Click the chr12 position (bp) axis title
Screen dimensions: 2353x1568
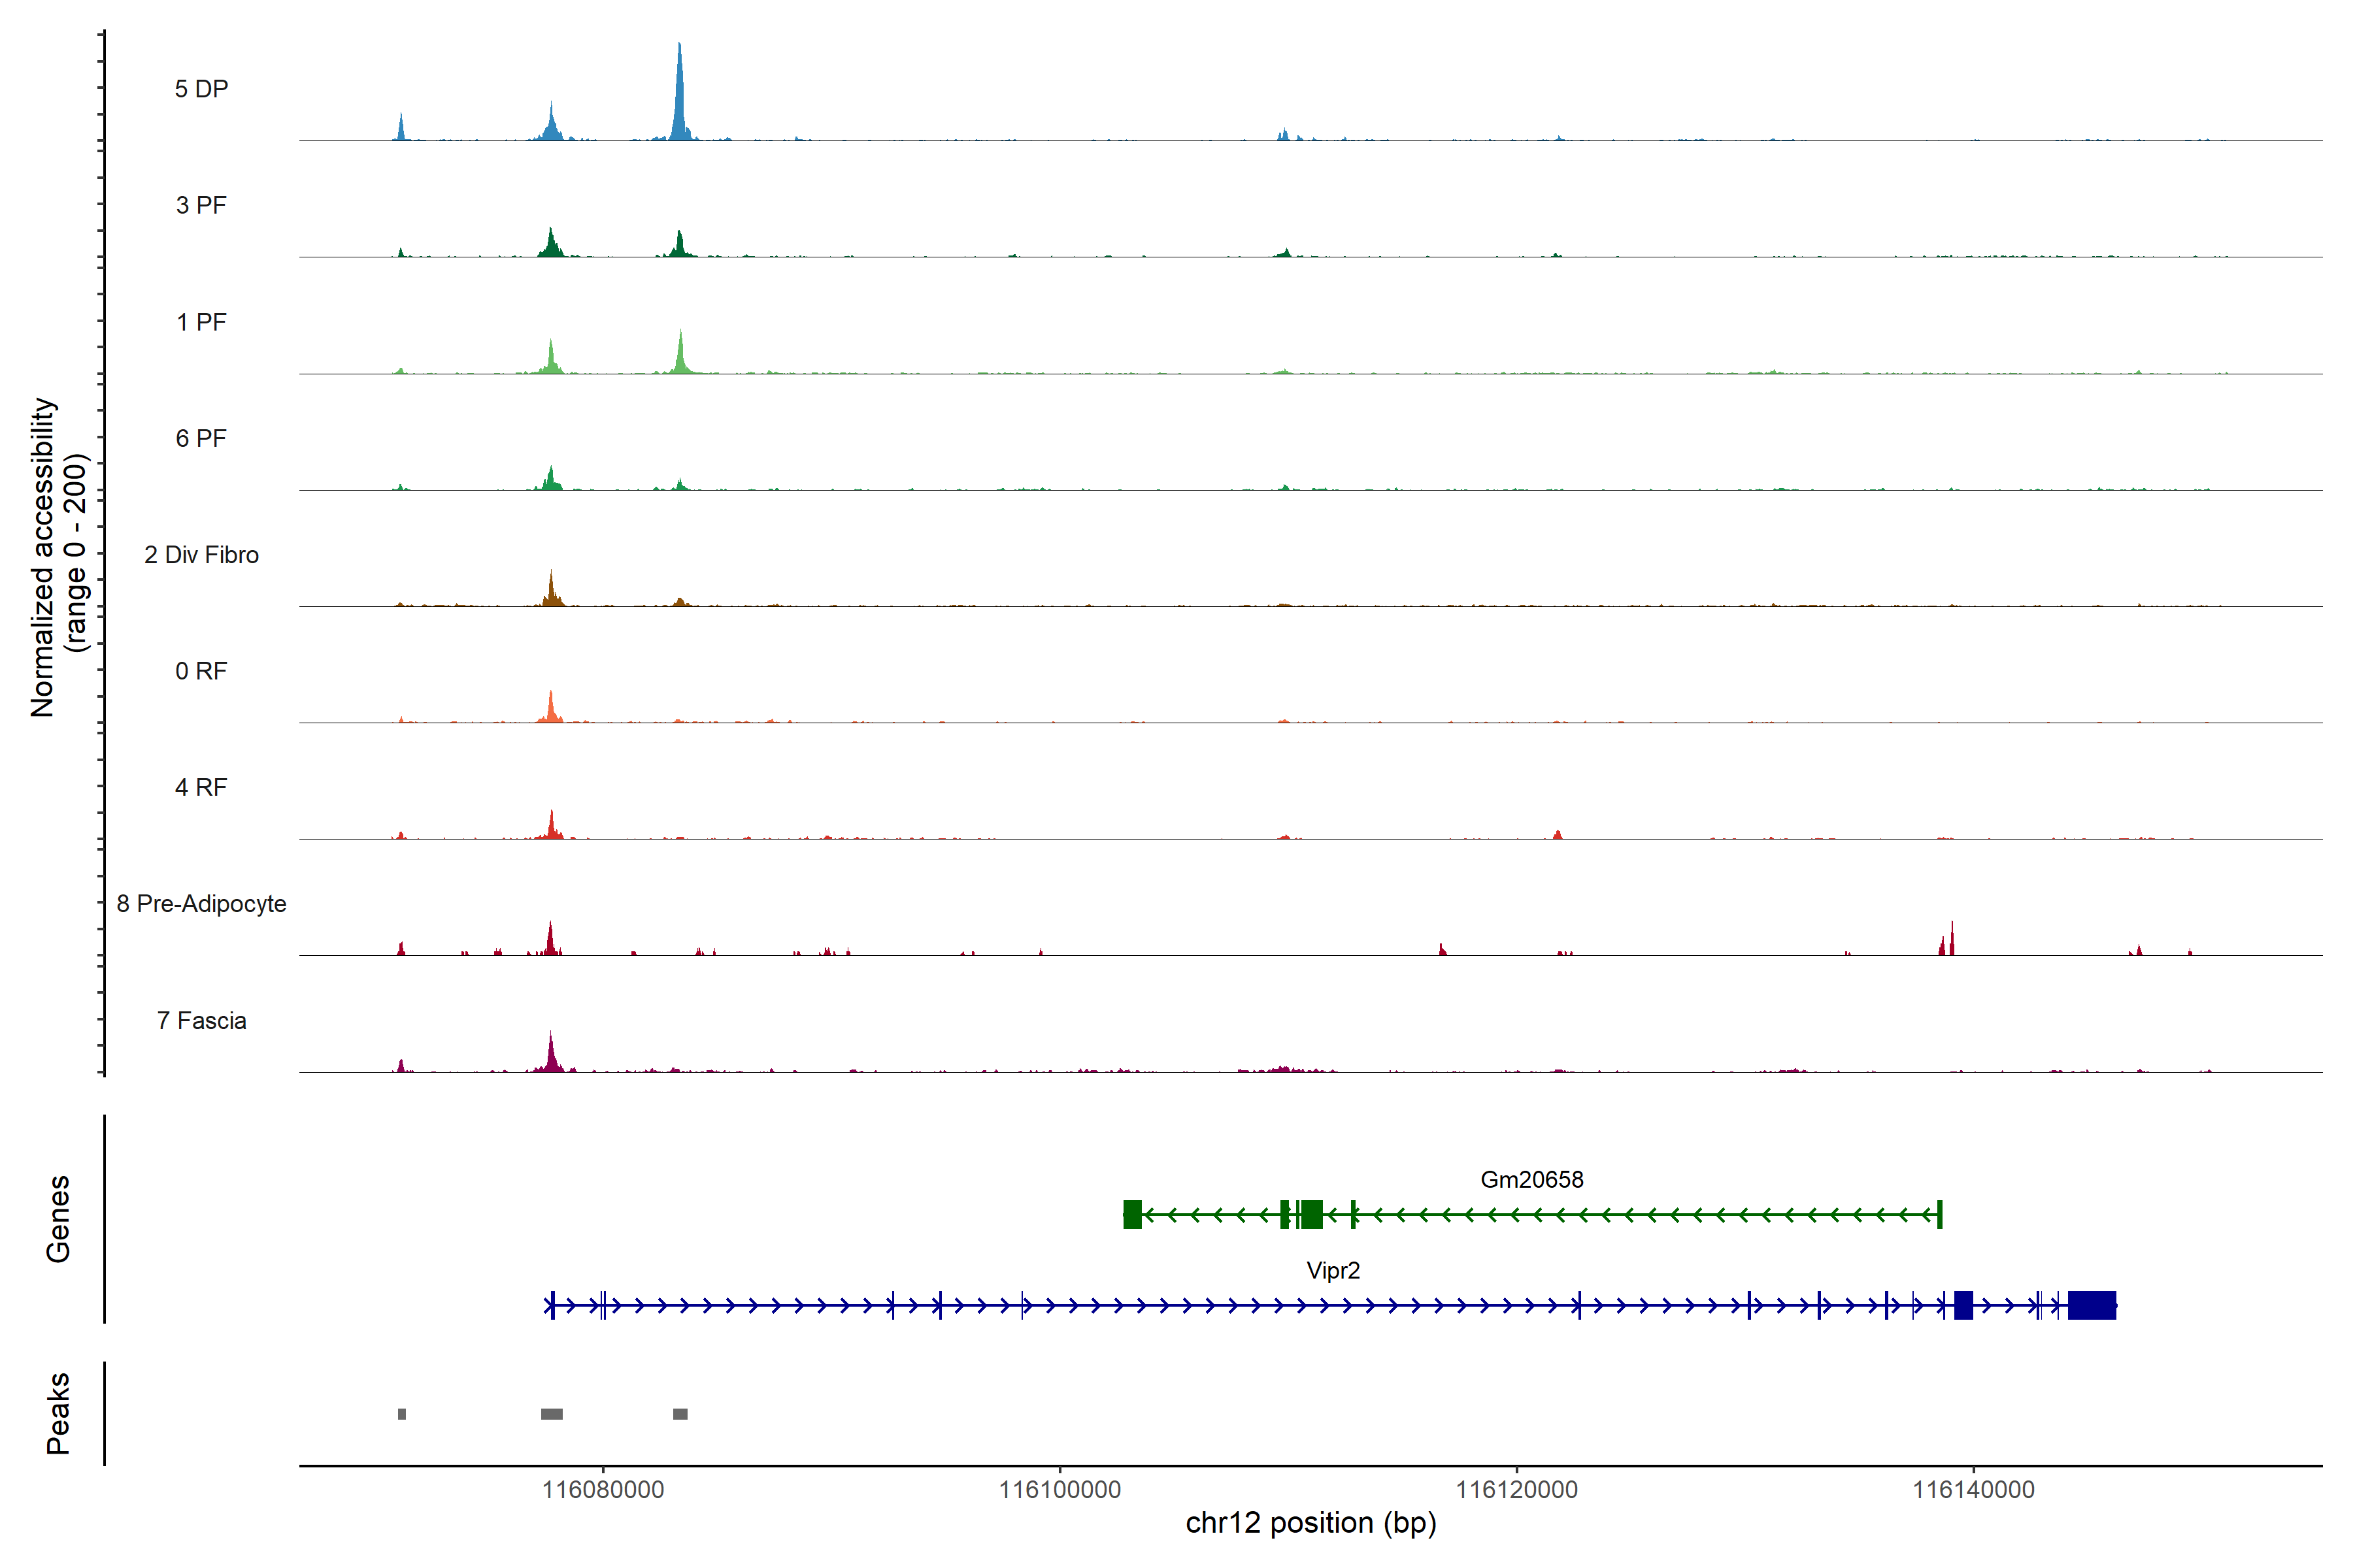(x=1310, y=1523)
